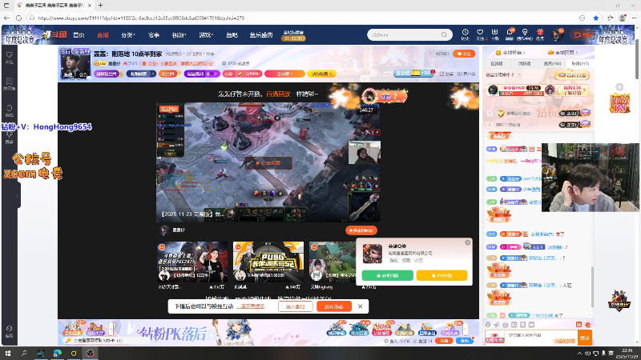Click the yellow iOS download button in popup
The image size is (641, 360).
click(441, 275)
